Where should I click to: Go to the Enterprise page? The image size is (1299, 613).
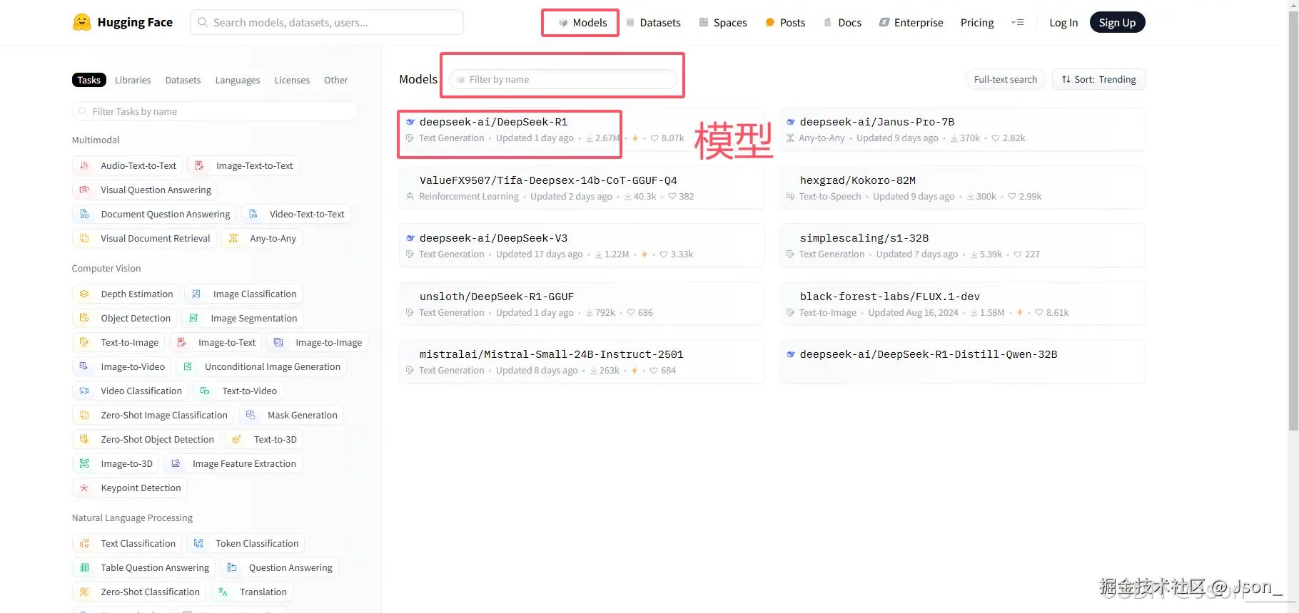(911, 23)
